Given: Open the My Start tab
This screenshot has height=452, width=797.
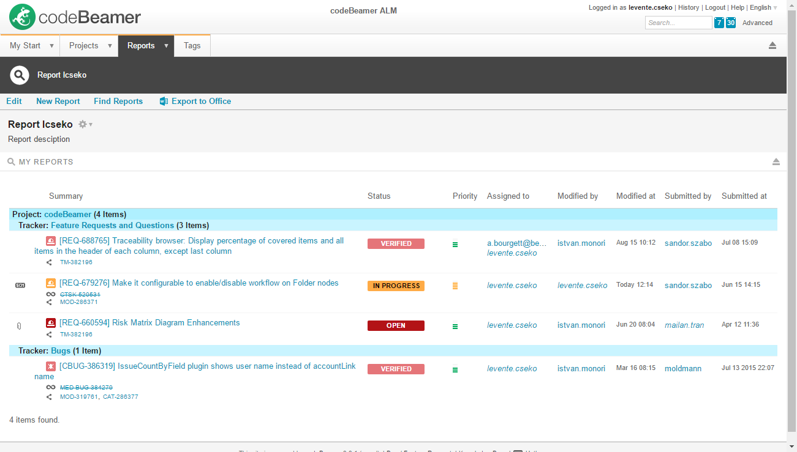Looking at the screenshot, I should click(25, 46).
